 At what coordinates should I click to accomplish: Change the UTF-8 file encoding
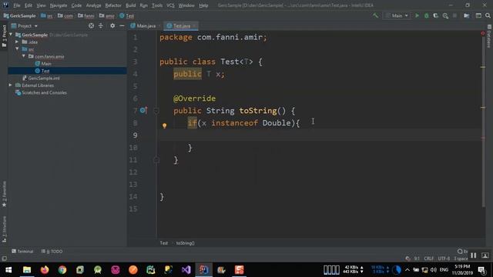pos(444,259)
